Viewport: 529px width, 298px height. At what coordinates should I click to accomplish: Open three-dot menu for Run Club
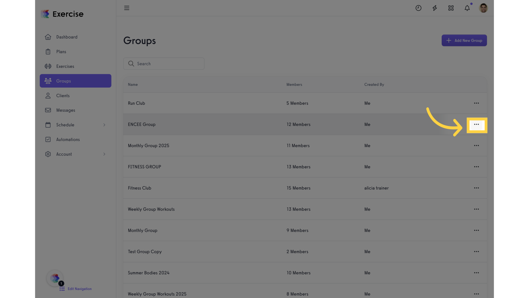pos(476,103)
